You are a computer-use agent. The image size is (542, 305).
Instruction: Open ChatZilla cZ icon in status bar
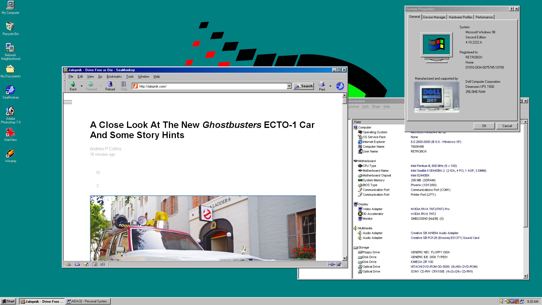click(x=102, y=264)
